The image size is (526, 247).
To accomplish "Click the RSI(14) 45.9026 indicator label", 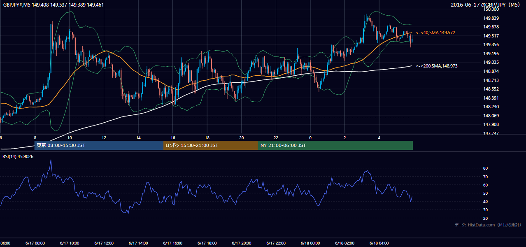I will (18, 156).
